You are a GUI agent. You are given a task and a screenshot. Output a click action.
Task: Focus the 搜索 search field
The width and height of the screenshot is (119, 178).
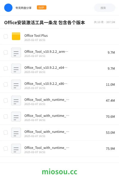click(x=105, y=8)
